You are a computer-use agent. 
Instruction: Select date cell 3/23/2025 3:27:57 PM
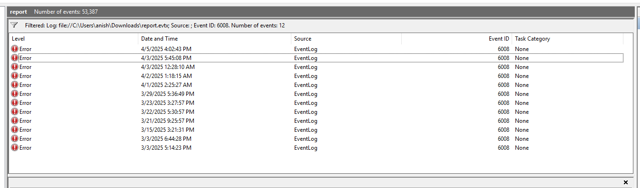click(x=168, y=103)
